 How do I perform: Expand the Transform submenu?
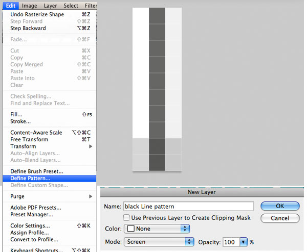tap(24, 146)
